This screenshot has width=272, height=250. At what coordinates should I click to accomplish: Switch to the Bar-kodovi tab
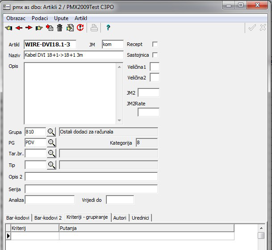point(18,218)
